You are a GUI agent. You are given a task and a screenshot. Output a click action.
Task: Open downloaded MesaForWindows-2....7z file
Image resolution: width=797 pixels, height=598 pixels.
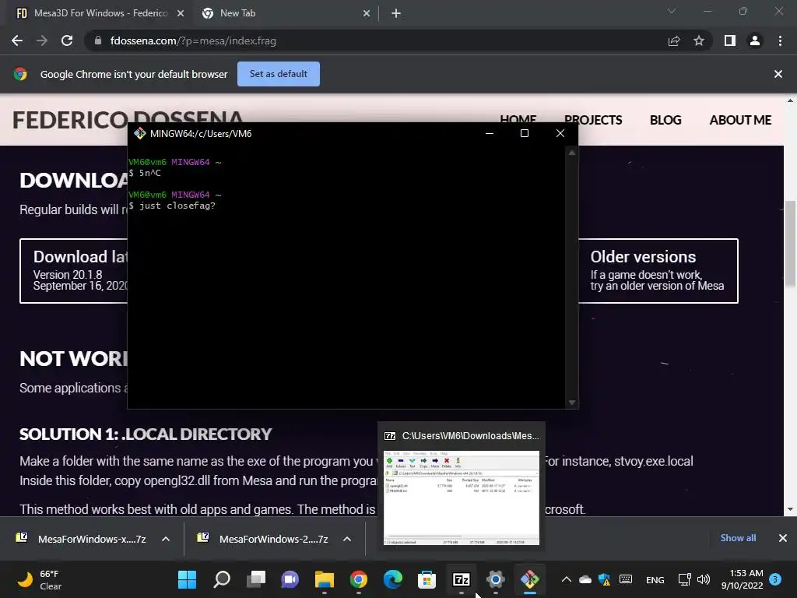(x=263, y=539)
